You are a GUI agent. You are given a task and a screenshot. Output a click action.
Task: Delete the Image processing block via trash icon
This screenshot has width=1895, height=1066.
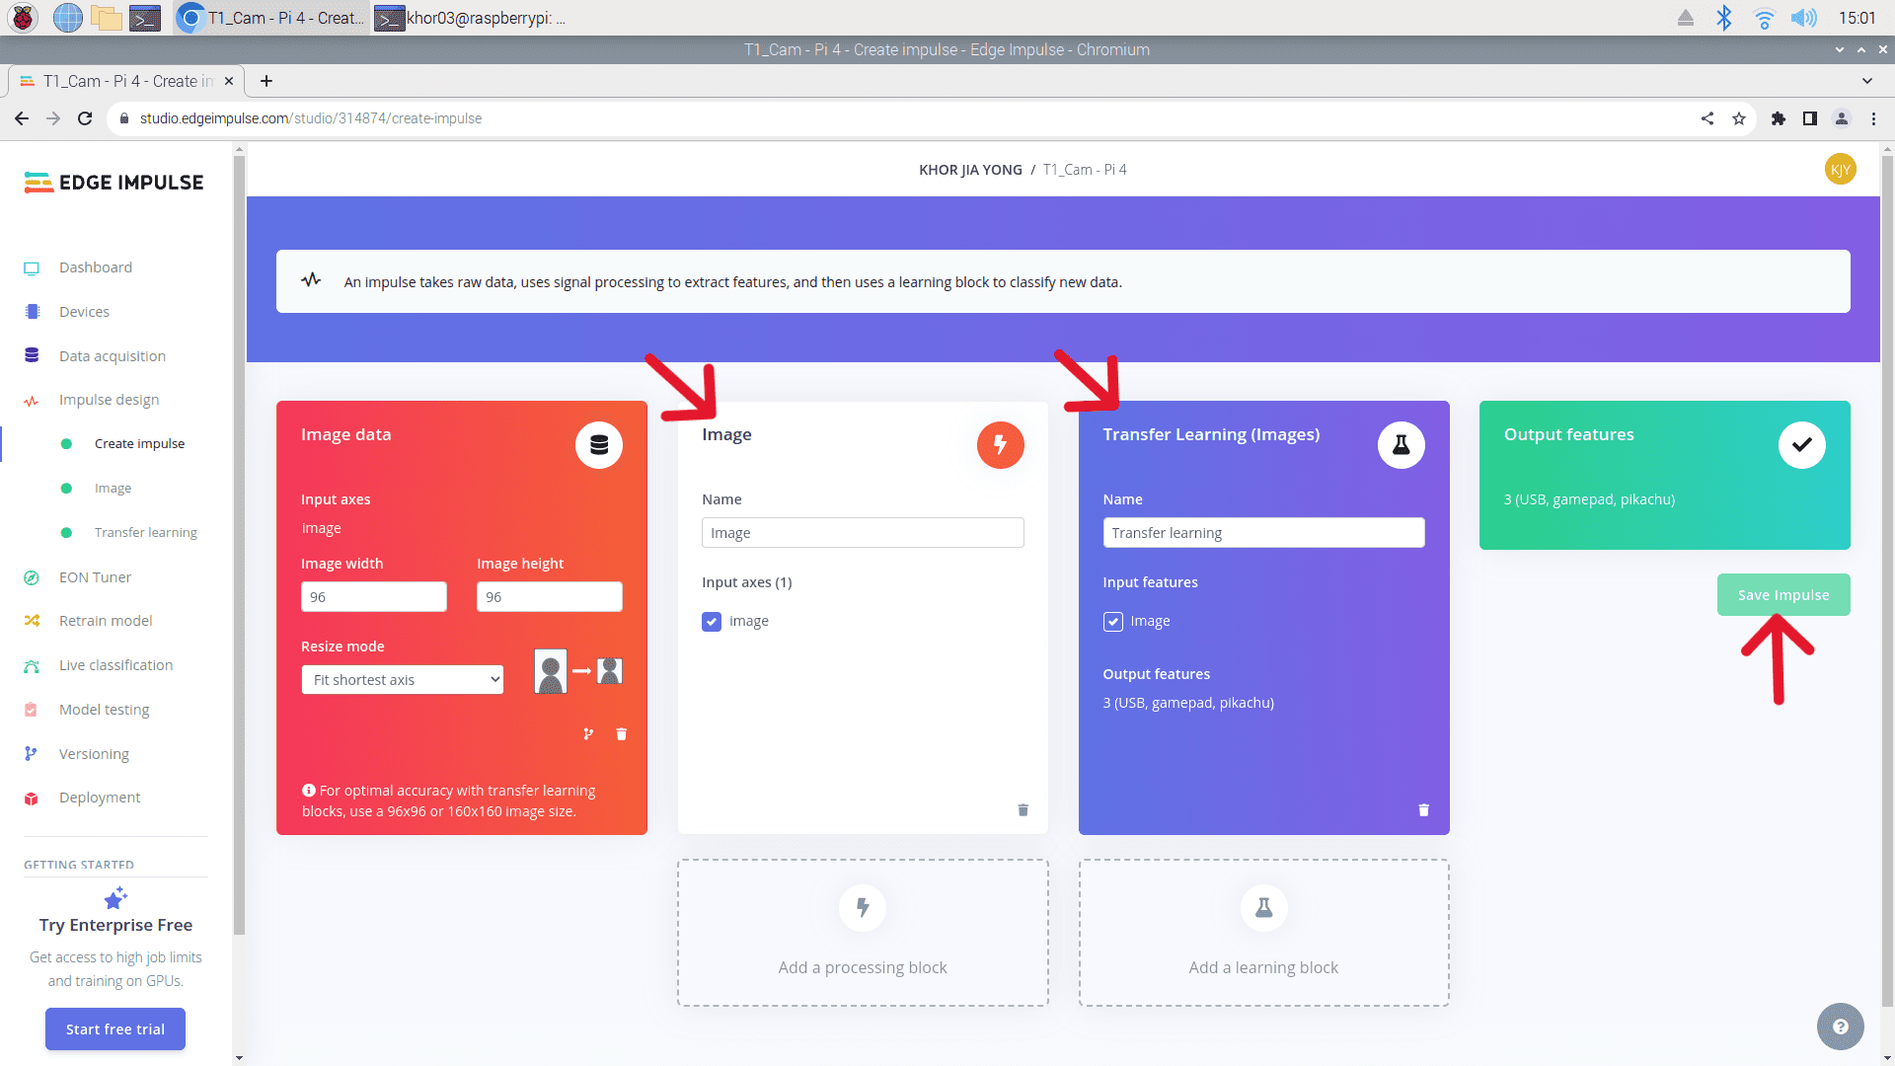click(x=1023, y=810)
